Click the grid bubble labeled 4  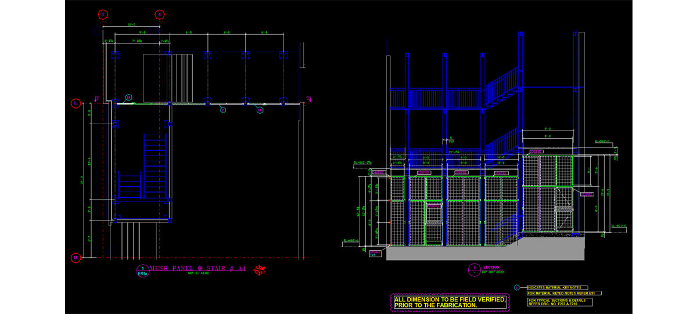click(x=159, y=15)
